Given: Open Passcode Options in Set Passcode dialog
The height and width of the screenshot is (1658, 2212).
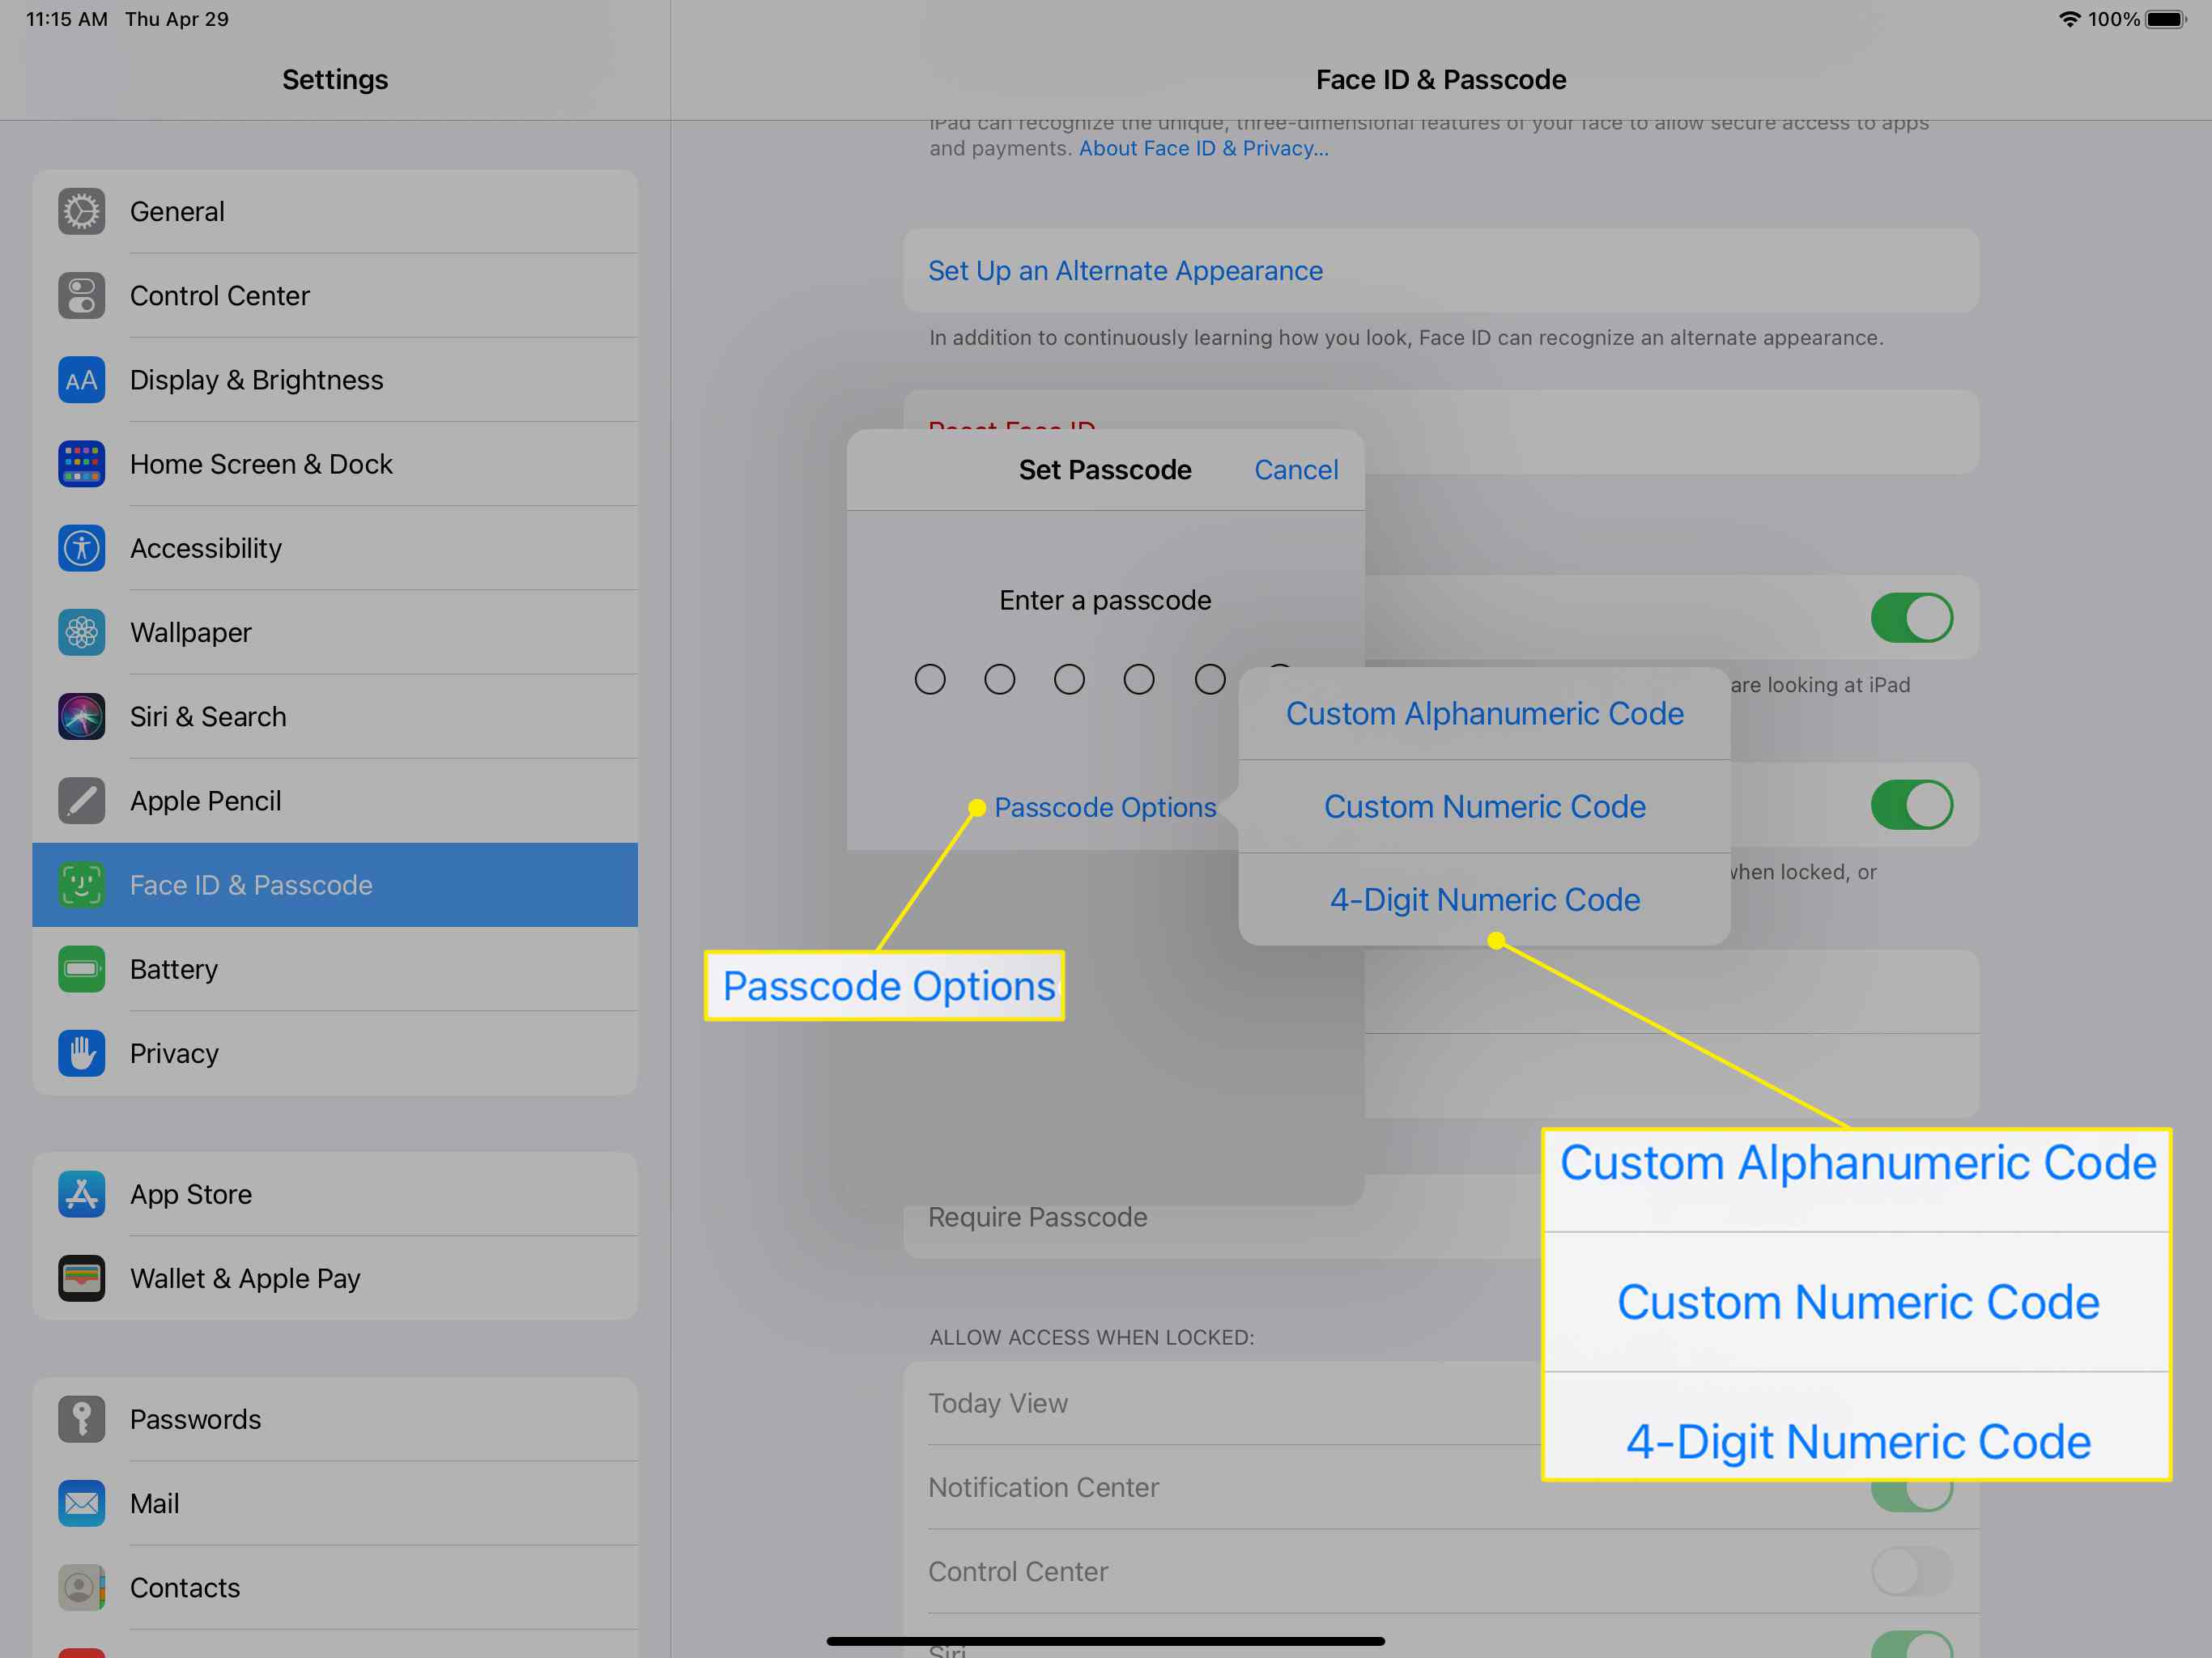Looking at the screenshot, I should point(1105,807).
